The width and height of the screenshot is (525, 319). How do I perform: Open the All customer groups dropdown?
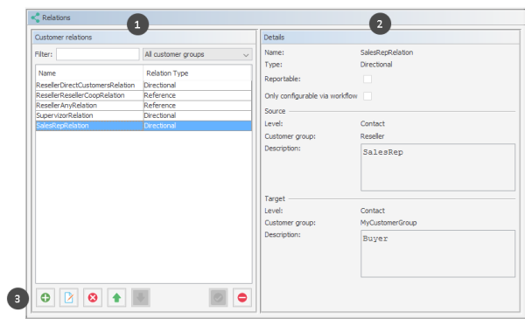coord(198,54)
